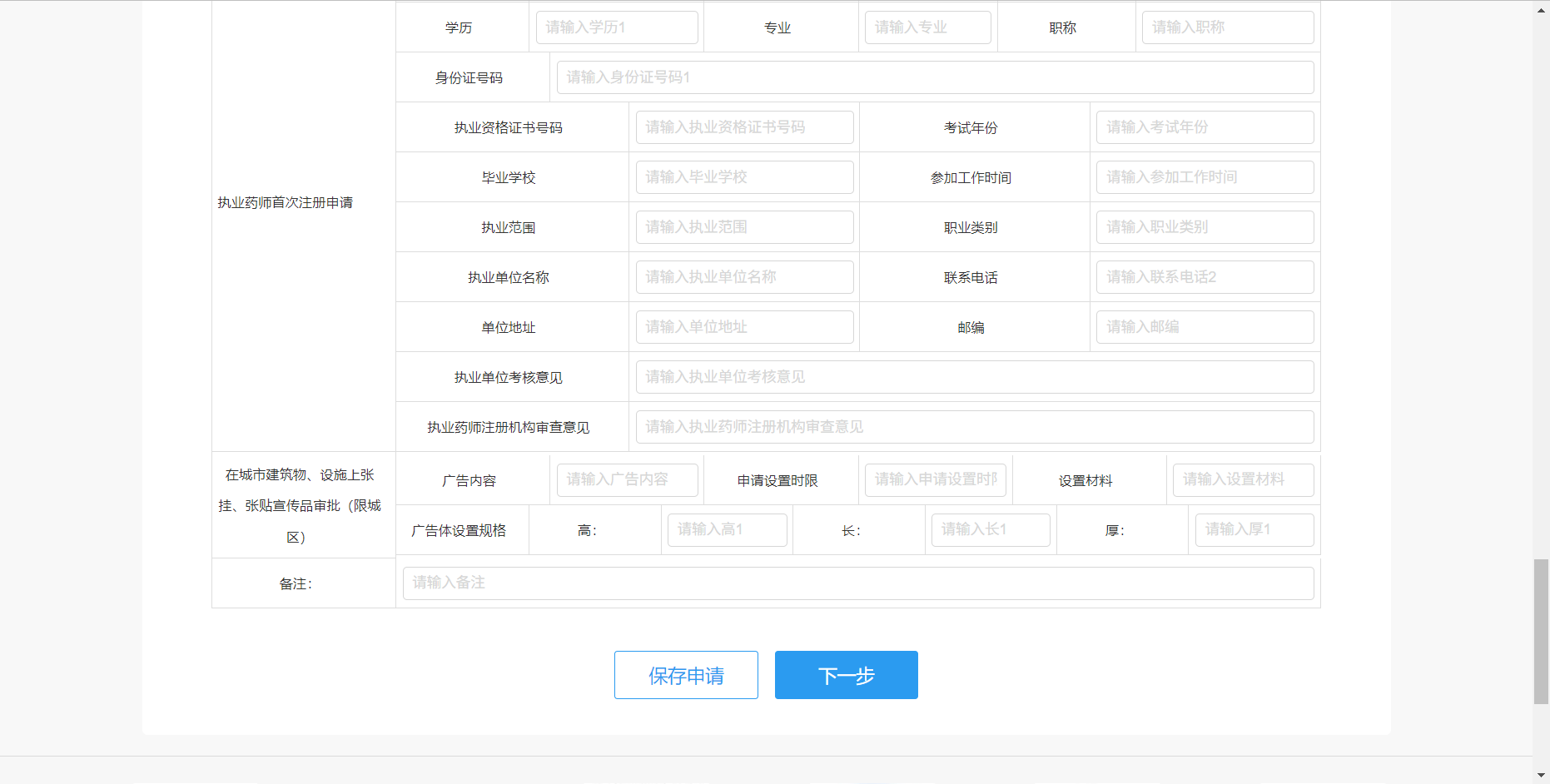Click the 备注 remarks input field
Image resolution: width=1550 pixels, height=784 pixels.
click(857, 583)
